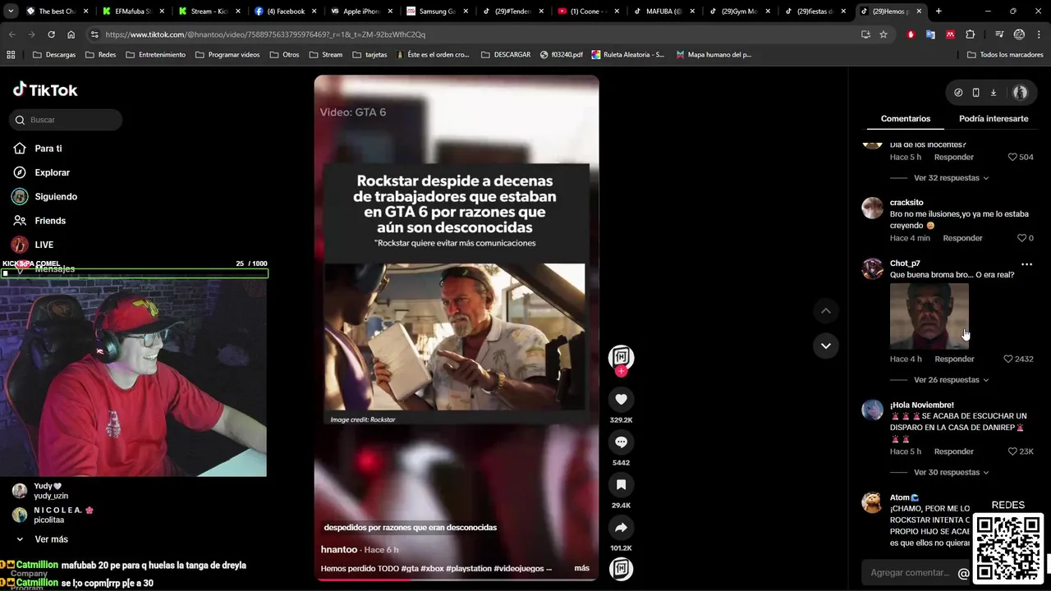Image resolution: width=1051 pixels, height=591 pixels.
Task: Reply to the cracksito comment
Action: (962, 238)
